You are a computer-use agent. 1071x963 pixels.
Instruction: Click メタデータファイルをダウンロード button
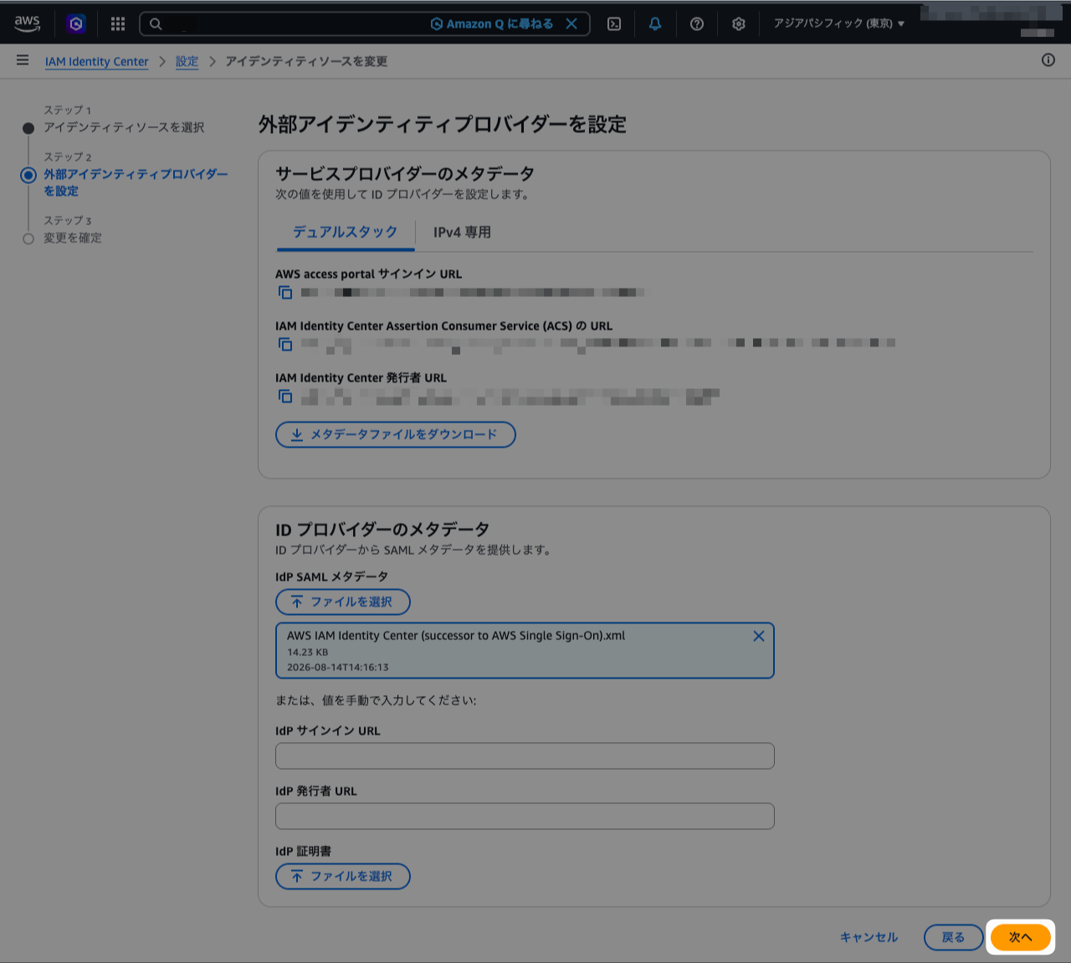point(396,434)
